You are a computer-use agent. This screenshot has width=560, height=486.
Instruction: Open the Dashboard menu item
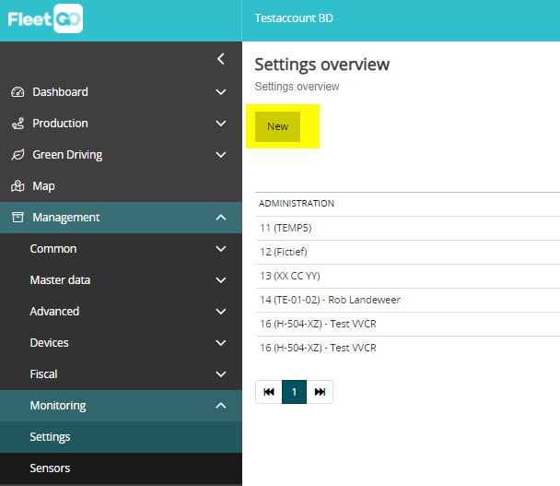click(x=121, y=92)
